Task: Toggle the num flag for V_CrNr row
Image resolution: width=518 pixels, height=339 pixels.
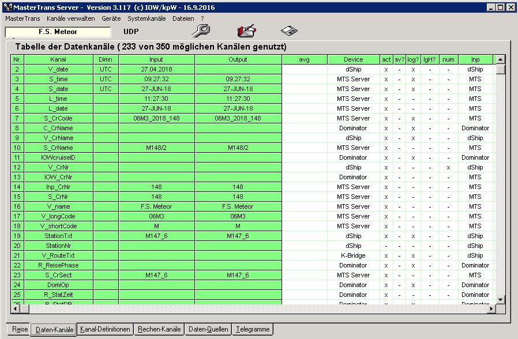Action: click(448, 167)
